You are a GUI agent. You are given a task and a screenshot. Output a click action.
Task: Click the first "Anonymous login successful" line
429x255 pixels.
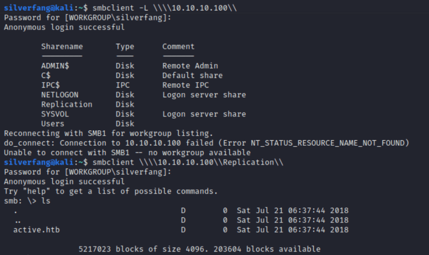point(64,27)
